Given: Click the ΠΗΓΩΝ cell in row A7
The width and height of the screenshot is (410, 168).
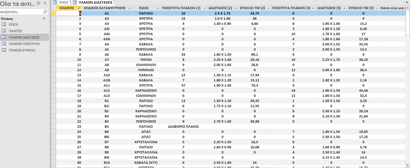Looking at the screenshot, I should point(146,60).
